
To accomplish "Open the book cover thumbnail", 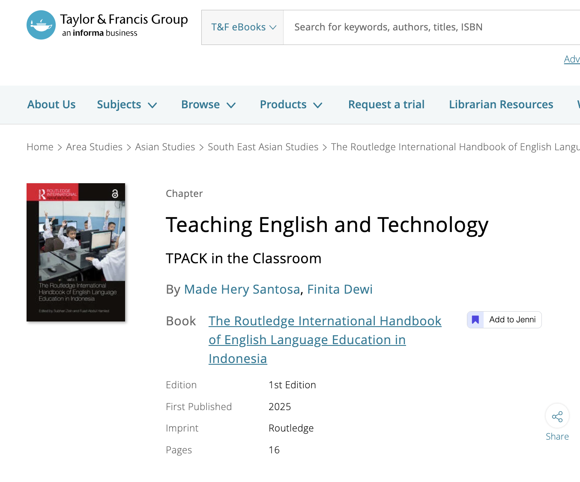I will pyautogui.click(x=76, y=252).
